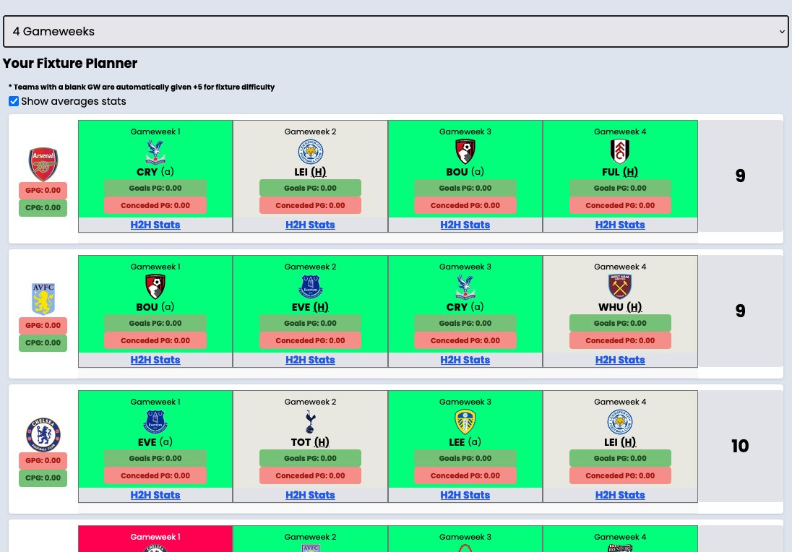Open the 4 Gameweeks dropdown
The height and width of the screenshot is (552, 792).
point(396,31)
